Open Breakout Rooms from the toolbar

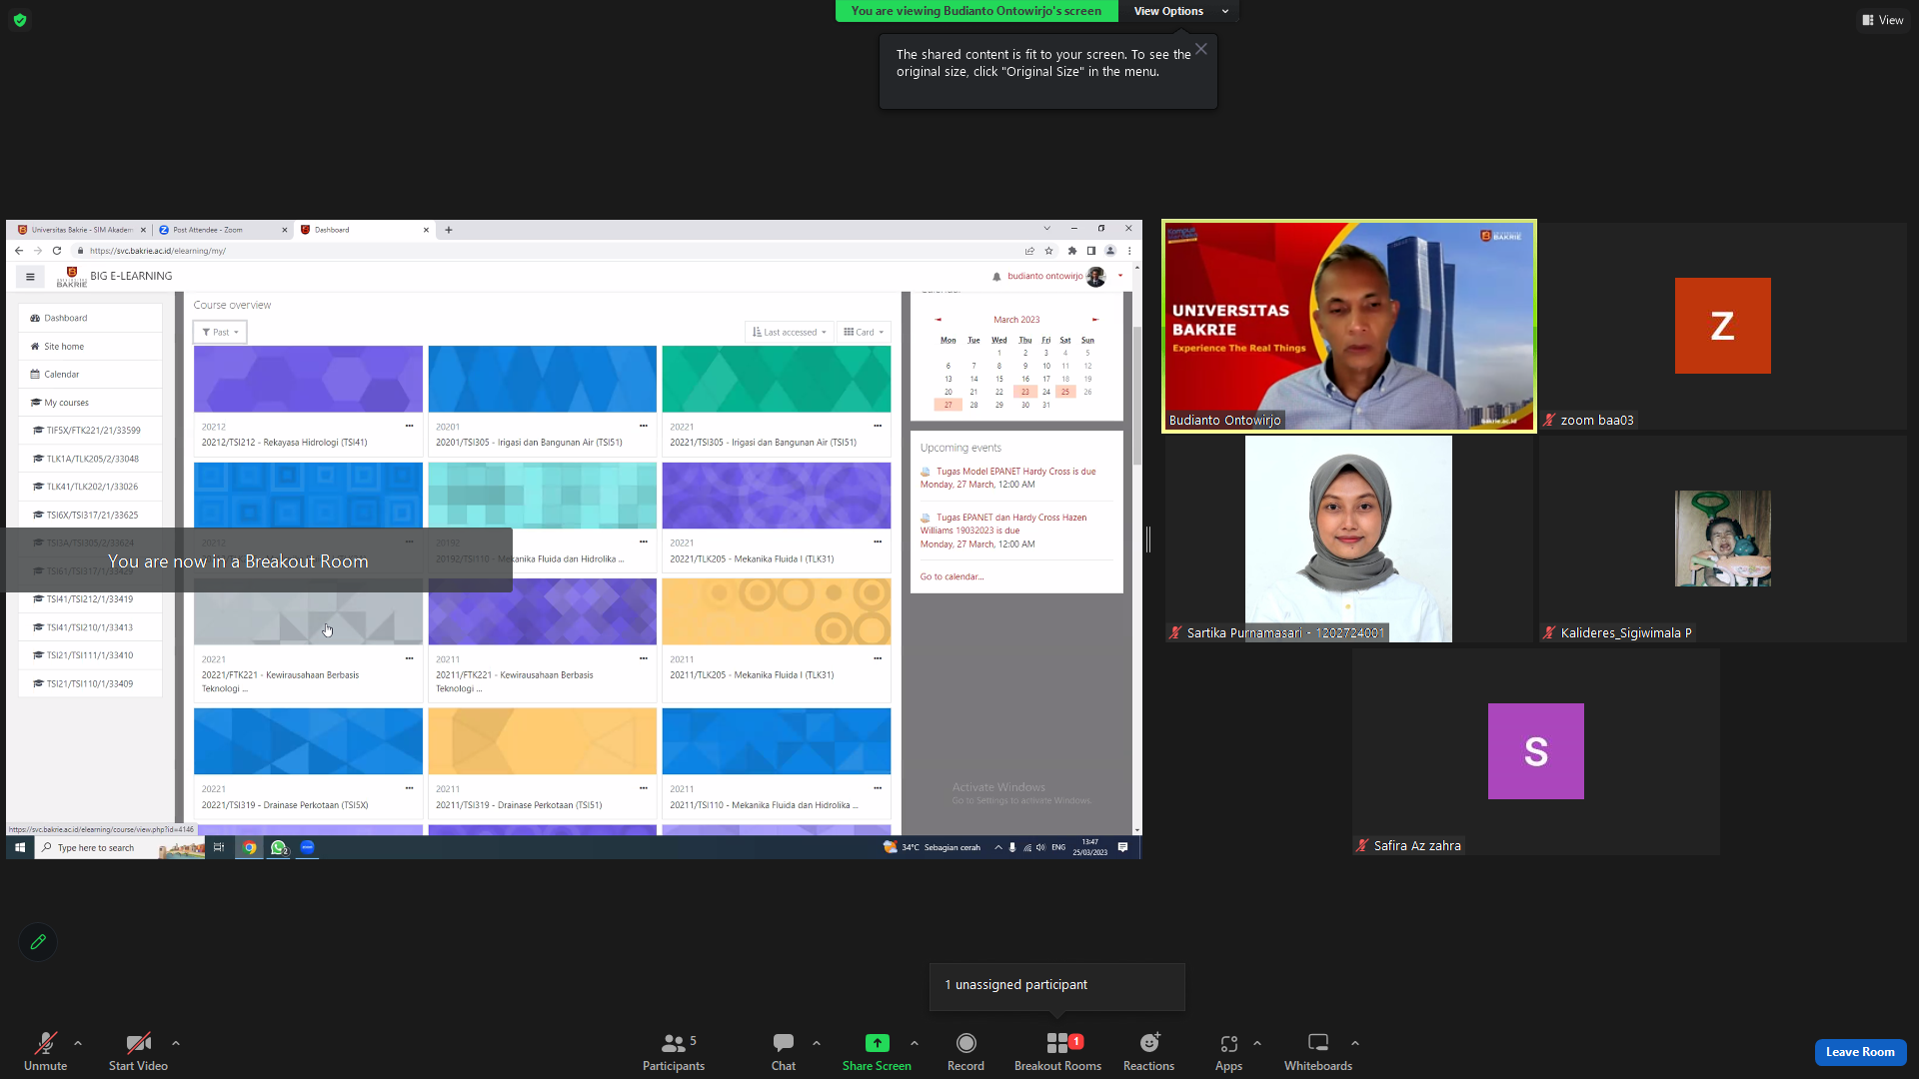(1057, 1051)
